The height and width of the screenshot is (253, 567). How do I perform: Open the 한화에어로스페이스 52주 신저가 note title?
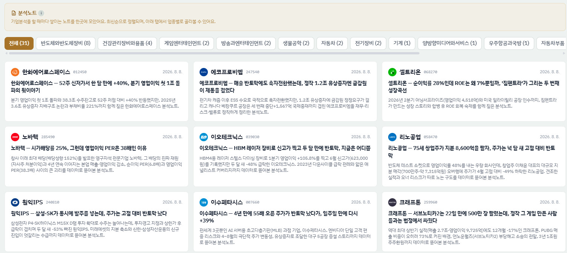coord(96,87)
